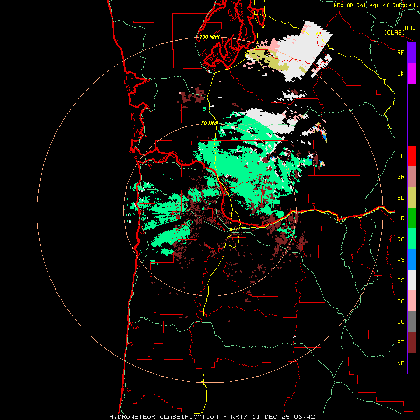This screenshot has width=420, height=420.
Task: Click the 50 NMI range ring label
Action: [x=210, y=123]
